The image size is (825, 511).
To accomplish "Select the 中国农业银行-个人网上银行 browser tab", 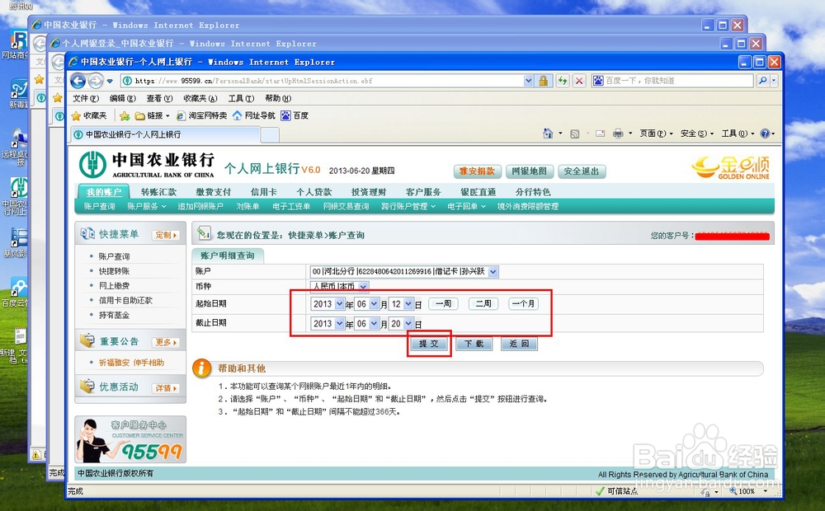I will pyautogui.click(x=166, y=134).
